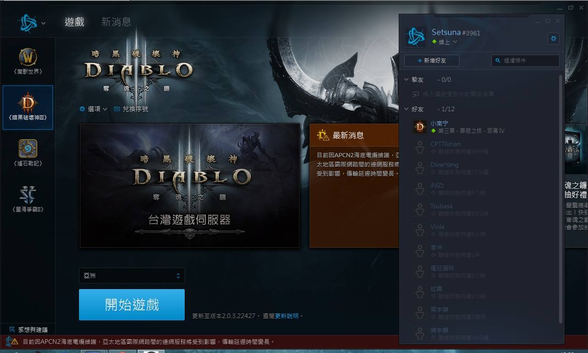Screen dimensions: 588x353
Task: Click Viola's offline avatar icon
Action: 419,230
